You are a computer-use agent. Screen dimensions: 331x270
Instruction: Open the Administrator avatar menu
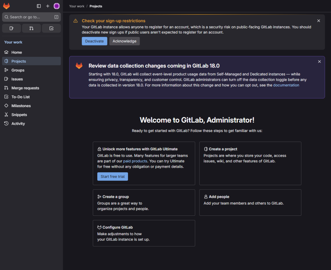[x=57, y=6]
